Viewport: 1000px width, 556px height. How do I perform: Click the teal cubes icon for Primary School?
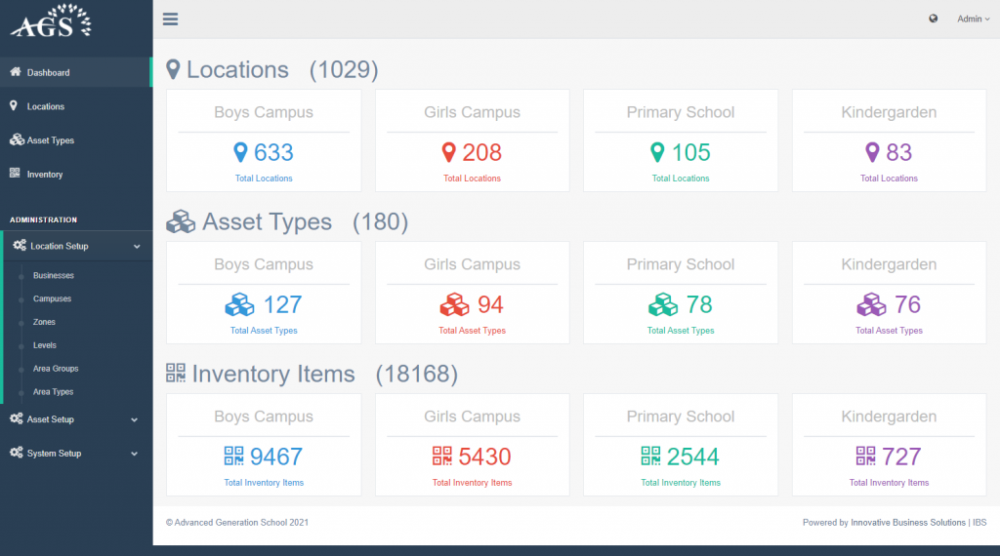point(663,305)
